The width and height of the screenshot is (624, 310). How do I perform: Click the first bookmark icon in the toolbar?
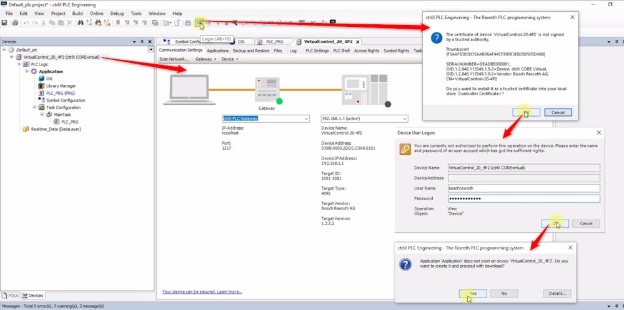point(118,22)
